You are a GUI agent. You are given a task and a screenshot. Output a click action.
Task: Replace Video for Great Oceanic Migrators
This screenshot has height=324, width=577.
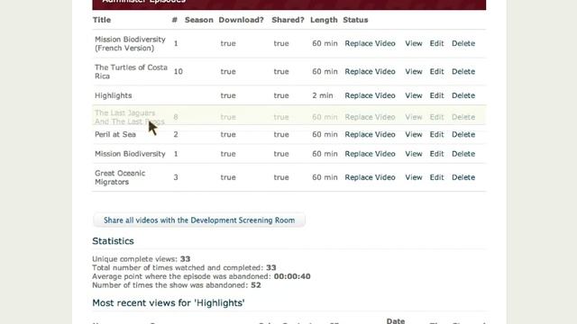click(x=370, y=177)
